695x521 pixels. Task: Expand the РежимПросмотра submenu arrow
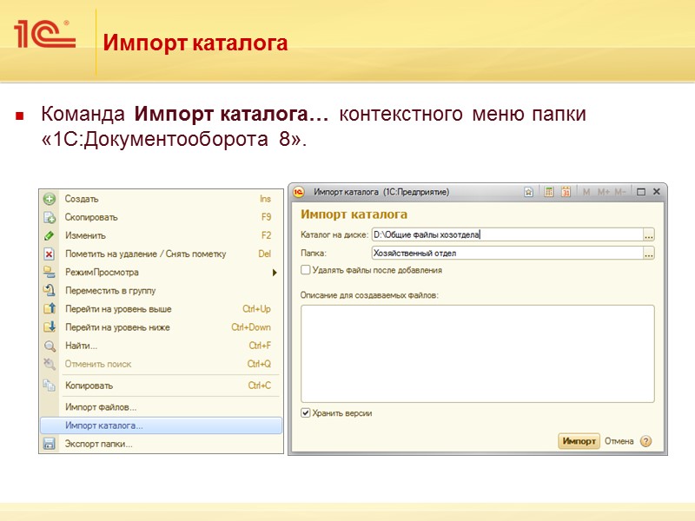275,273
